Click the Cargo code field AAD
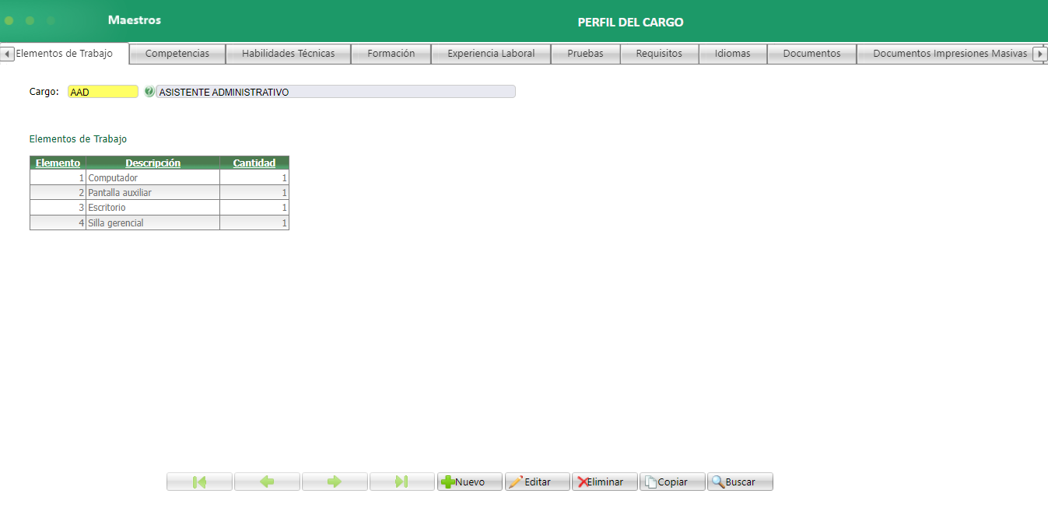 pyautogui.click(x=103, y=92)
